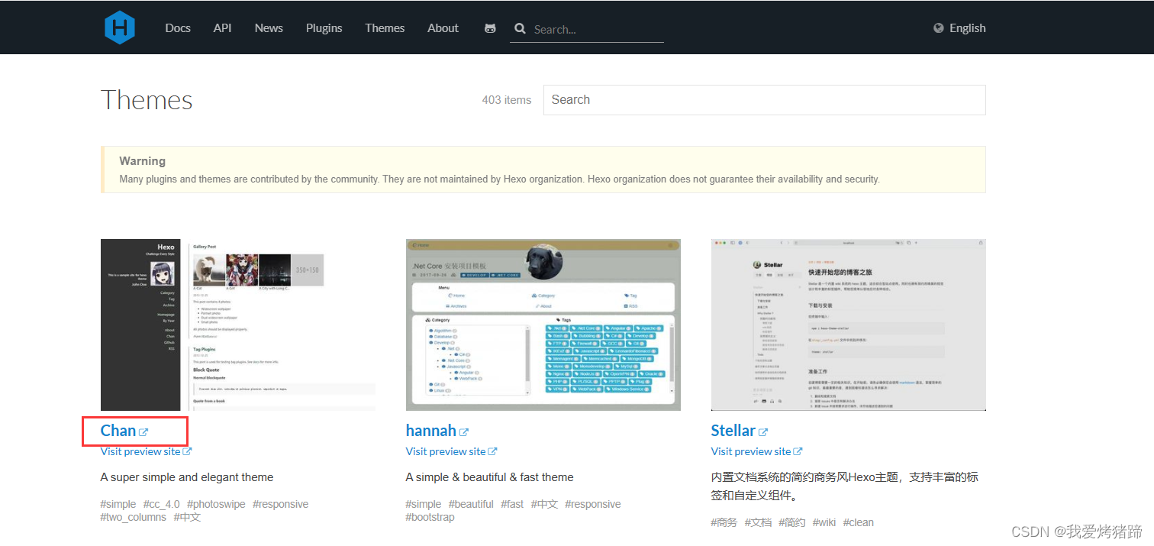Select Themes in the navigation bar
Viewport: 1154px width, 546px height.
coord(385,28)
